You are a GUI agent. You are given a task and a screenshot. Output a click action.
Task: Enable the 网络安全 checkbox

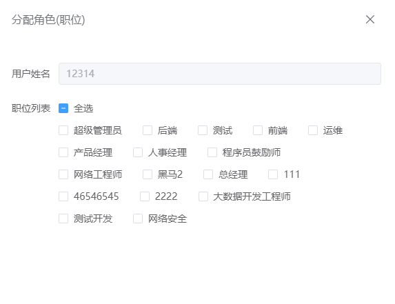(x=138, y=219)
